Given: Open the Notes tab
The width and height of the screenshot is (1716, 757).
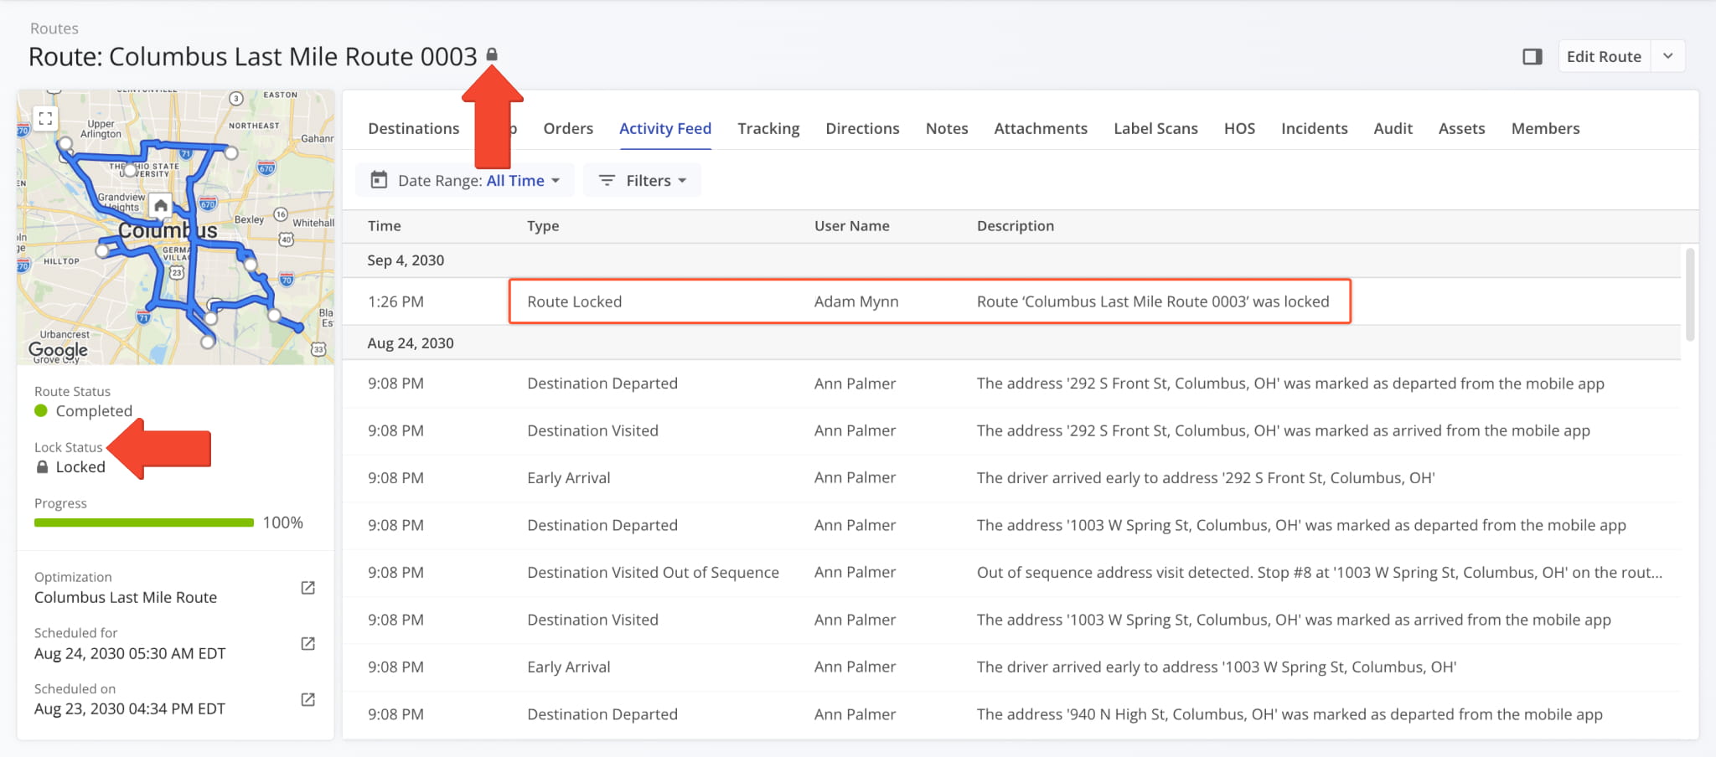Looking at the screenshot, I should tap(947, 128).
